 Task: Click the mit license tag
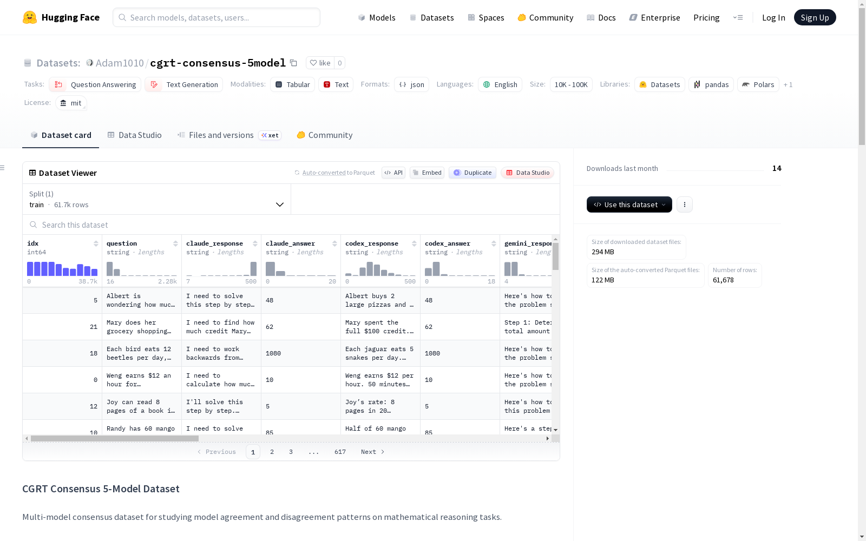click(x=71, y=103)
